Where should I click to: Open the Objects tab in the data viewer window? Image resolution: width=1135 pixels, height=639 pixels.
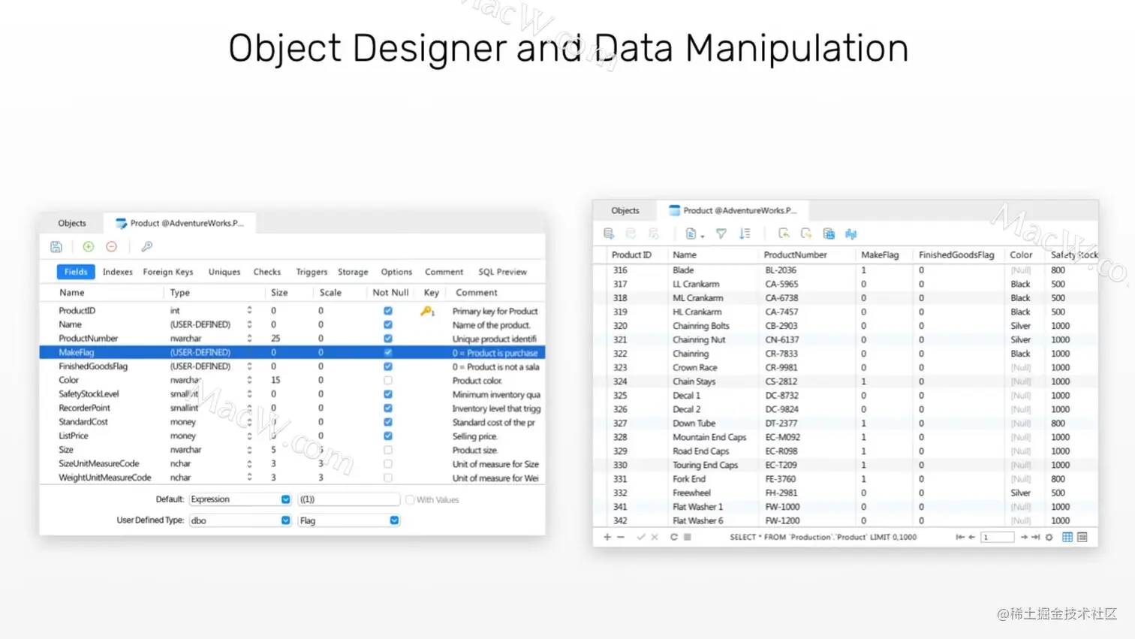625,210
